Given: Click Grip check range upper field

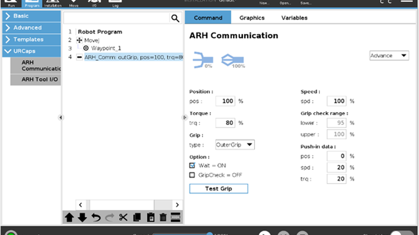Looking at the screenshot, I should tap(336, 134).
